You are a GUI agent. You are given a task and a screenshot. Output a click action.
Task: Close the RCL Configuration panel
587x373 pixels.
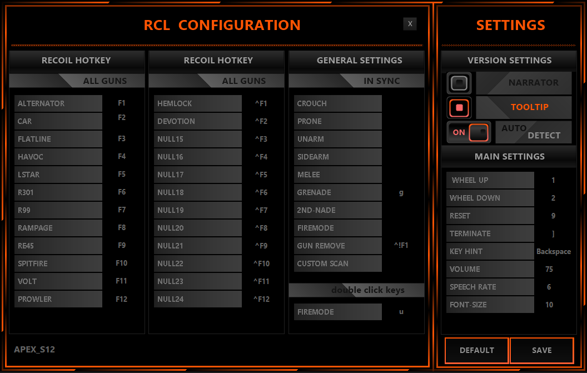(x=410, y=24)
